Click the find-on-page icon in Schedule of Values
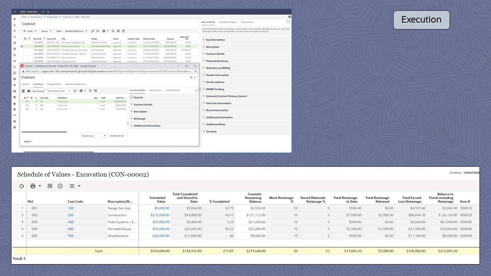491x276 pixels. (x=50, y=186)
